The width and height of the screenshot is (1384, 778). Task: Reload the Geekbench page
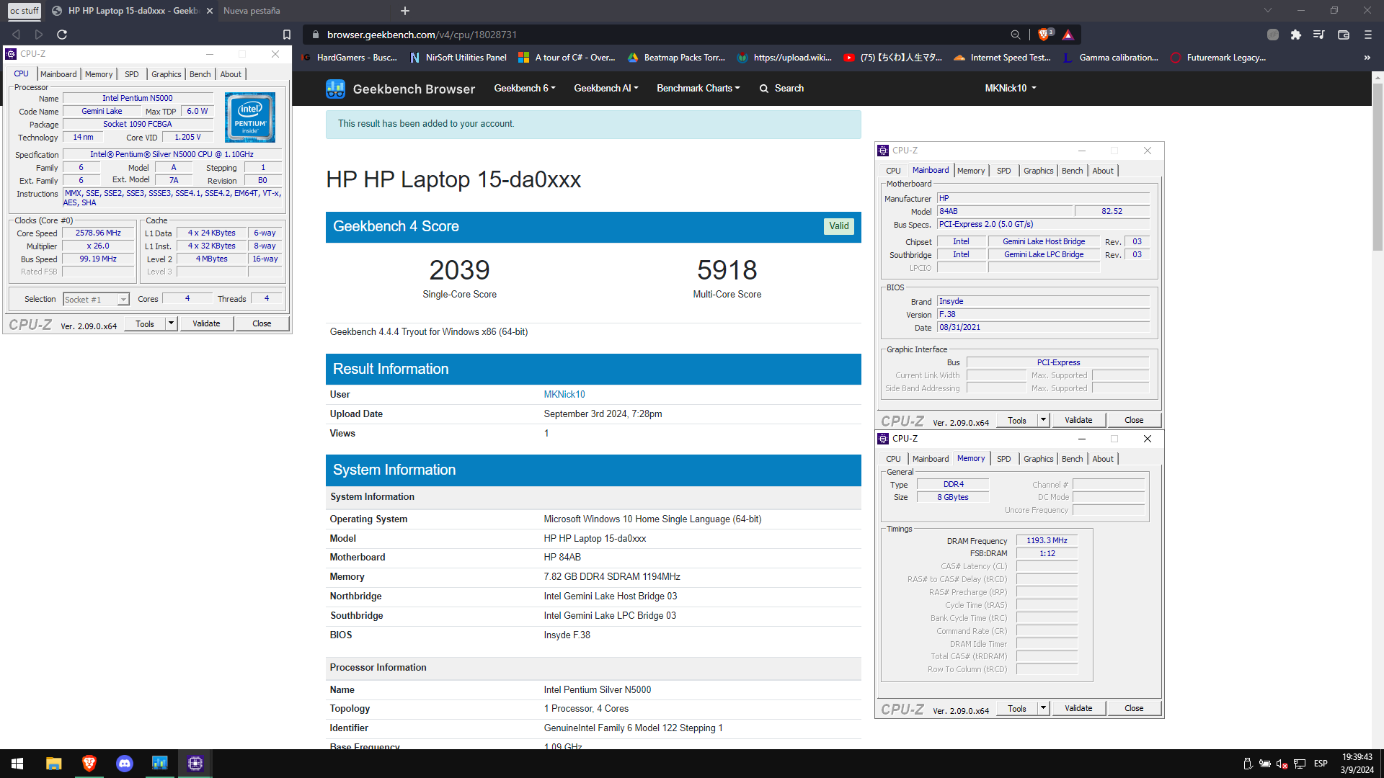62,35
